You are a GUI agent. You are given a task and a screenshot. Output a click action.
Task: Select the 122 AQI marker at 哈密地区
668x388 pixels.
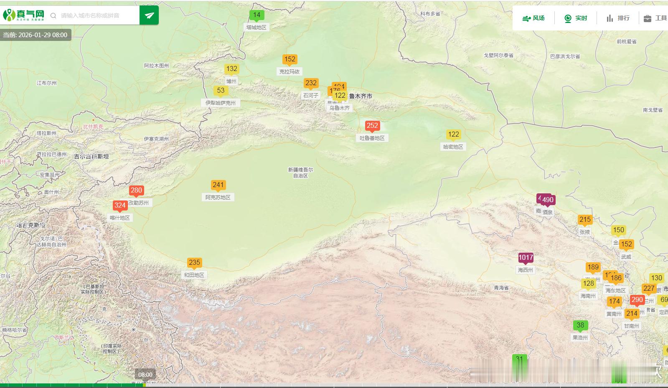point(453,134)
